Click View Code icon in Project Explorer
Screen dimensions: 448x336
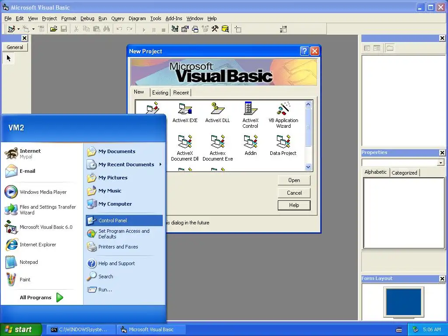367,48
